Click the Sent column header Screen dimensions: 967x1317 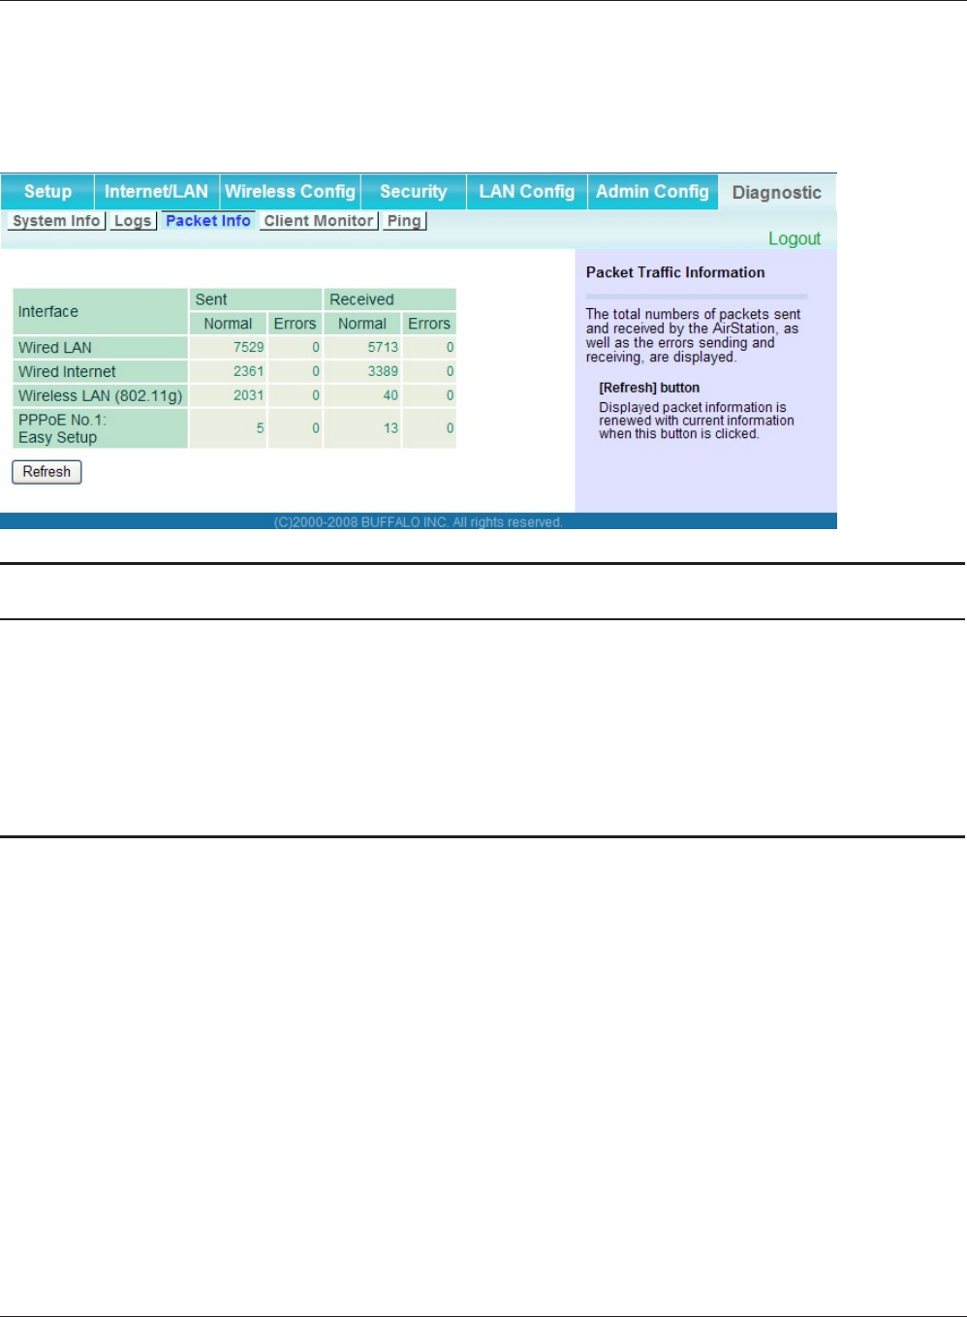tap(256, 299)
